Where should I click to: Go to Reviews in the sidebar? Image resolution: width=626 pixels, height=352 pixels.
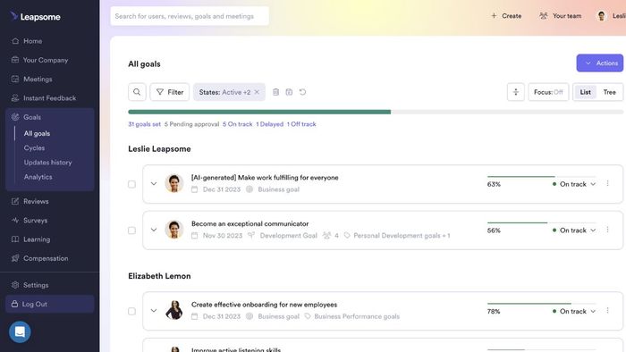pyautogui.click(x=30, y=201)
